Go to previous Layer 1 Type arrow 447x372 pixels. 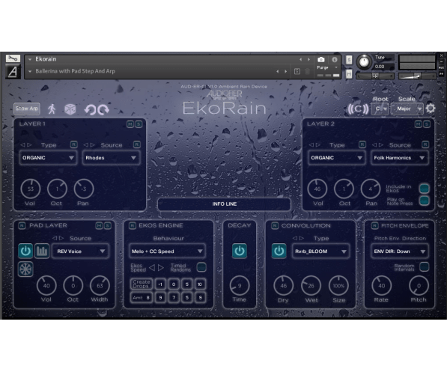pyautogui.click(x=22, y=144)
